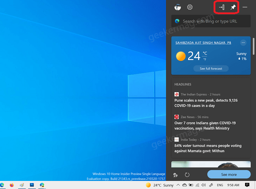Viewport: 256px width, 189px height.
Task: Open the Edge Canary taskbar icon
Action: (x=42, y=185)
